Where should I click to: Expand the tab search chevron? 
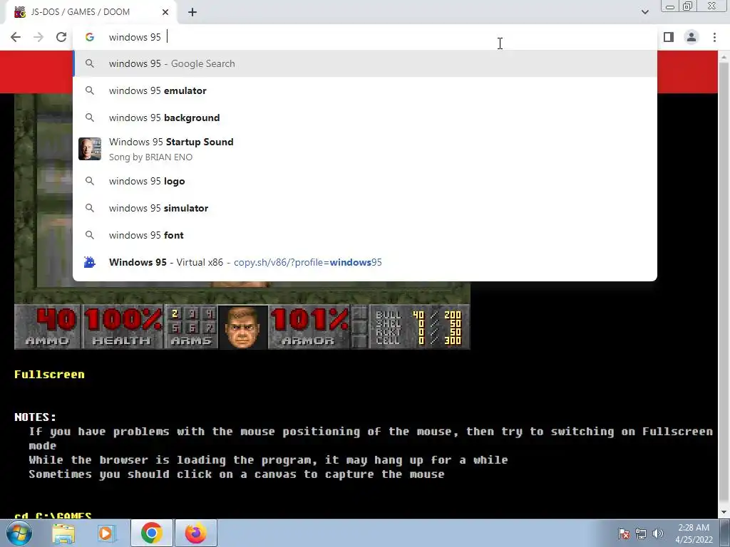tap(644, 12)
